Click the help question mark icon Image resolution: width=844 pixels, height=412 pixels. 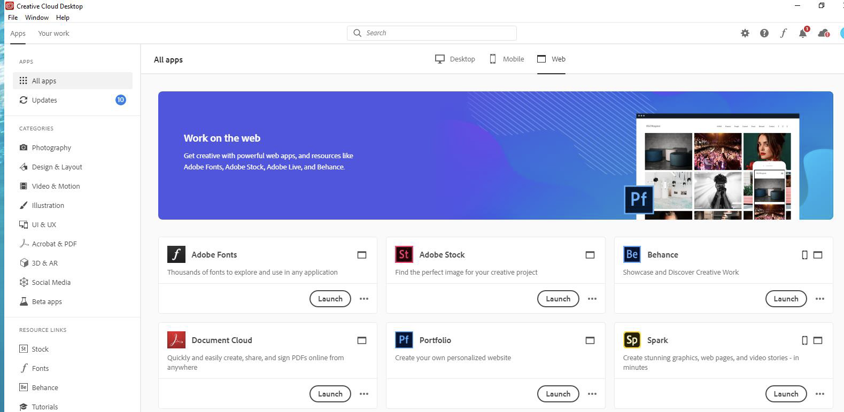(764, 33)
